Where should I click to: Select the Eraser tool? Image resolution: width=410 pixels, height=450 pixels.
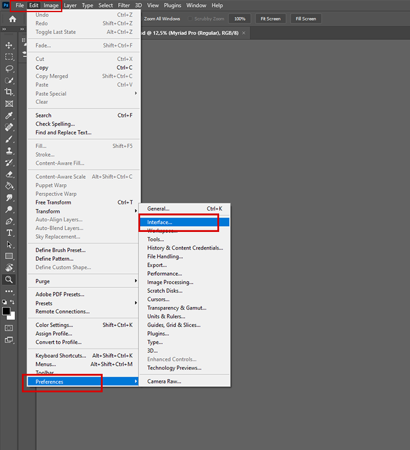[x=9, y=174]
